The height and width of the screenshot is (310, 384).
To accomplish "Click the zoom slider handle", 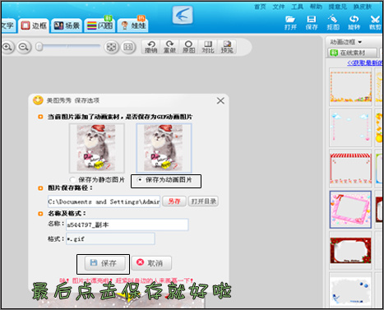I will [39, 47].
